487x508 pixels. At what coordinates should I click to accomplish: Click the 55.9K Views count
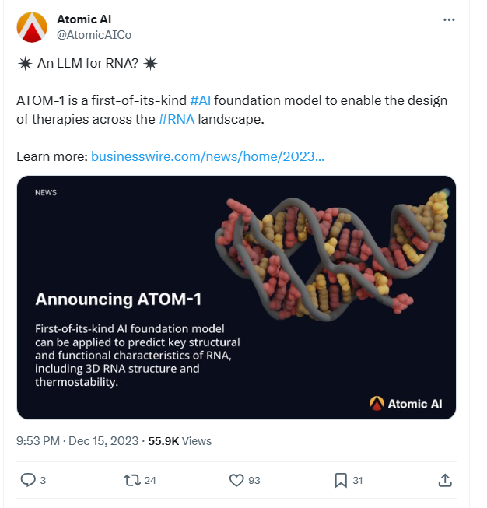(180, 440)
